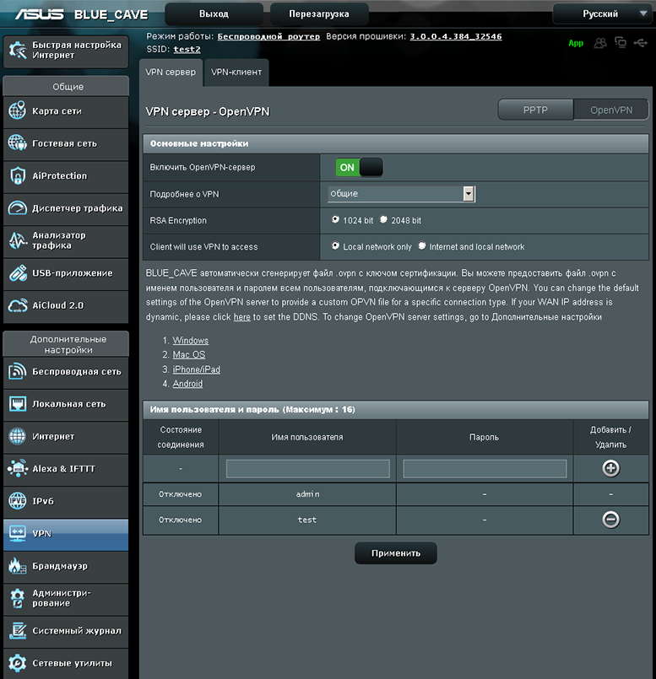The image size is (656, 679).
Task: Open the System Log (Системный журнал) icon
Action: pyautogui.click(x=18, y=631)
